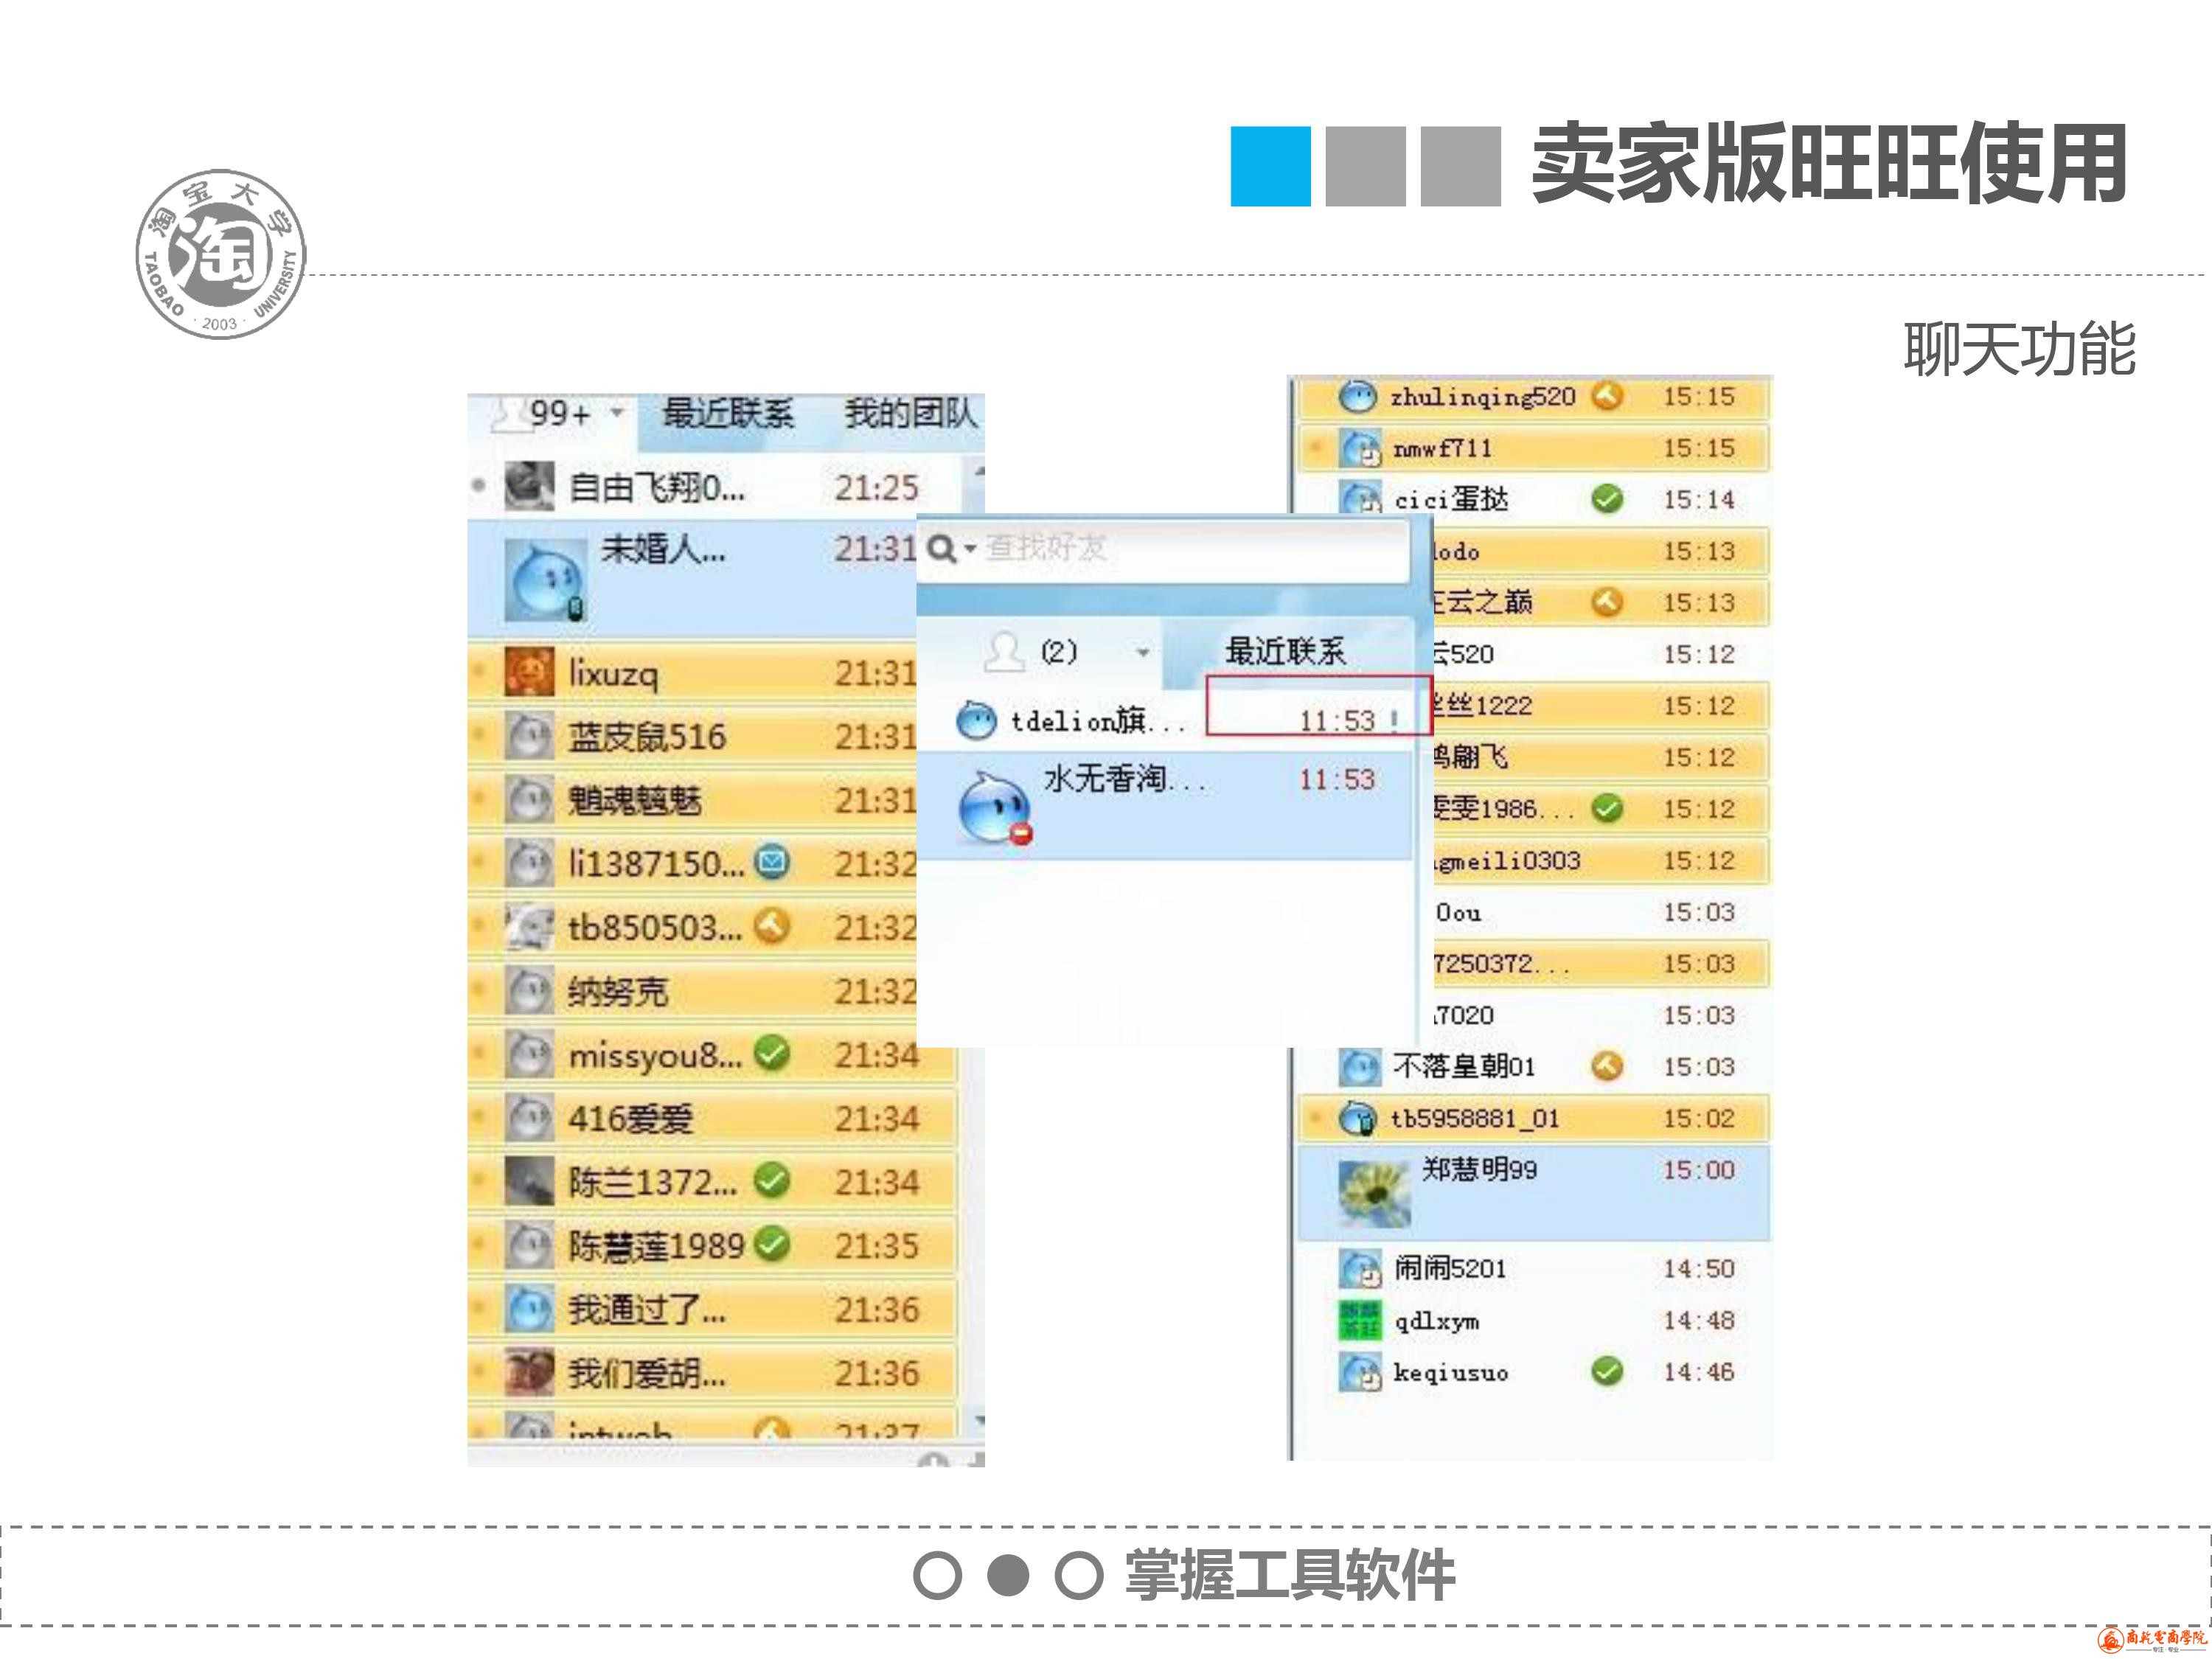Expand the 99+ contacts dropdown arrow
This screenshot has width=2212, height=1659.
[617, 412]
